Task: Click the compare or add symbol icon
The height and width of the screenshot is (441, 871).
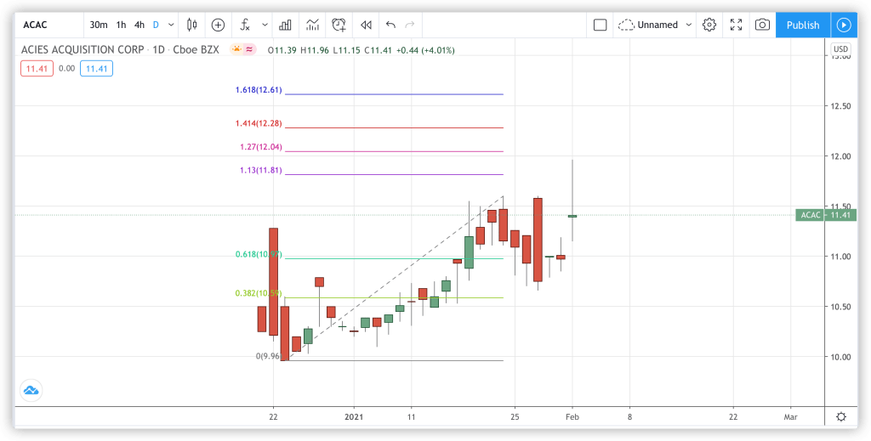Action: coord(219,25)
